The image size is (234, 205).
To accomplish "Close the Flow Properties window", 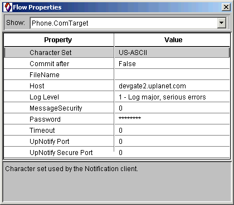I will pos(226,7).
